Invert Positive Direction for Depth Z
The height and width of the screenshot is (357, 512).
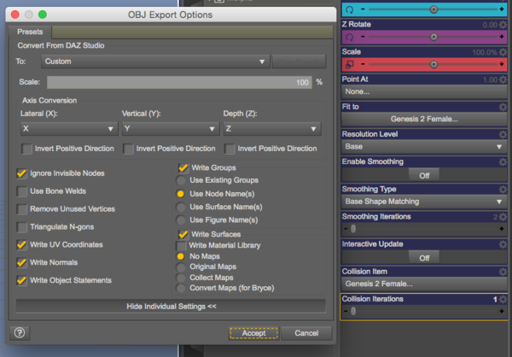(x=230, y=149)
